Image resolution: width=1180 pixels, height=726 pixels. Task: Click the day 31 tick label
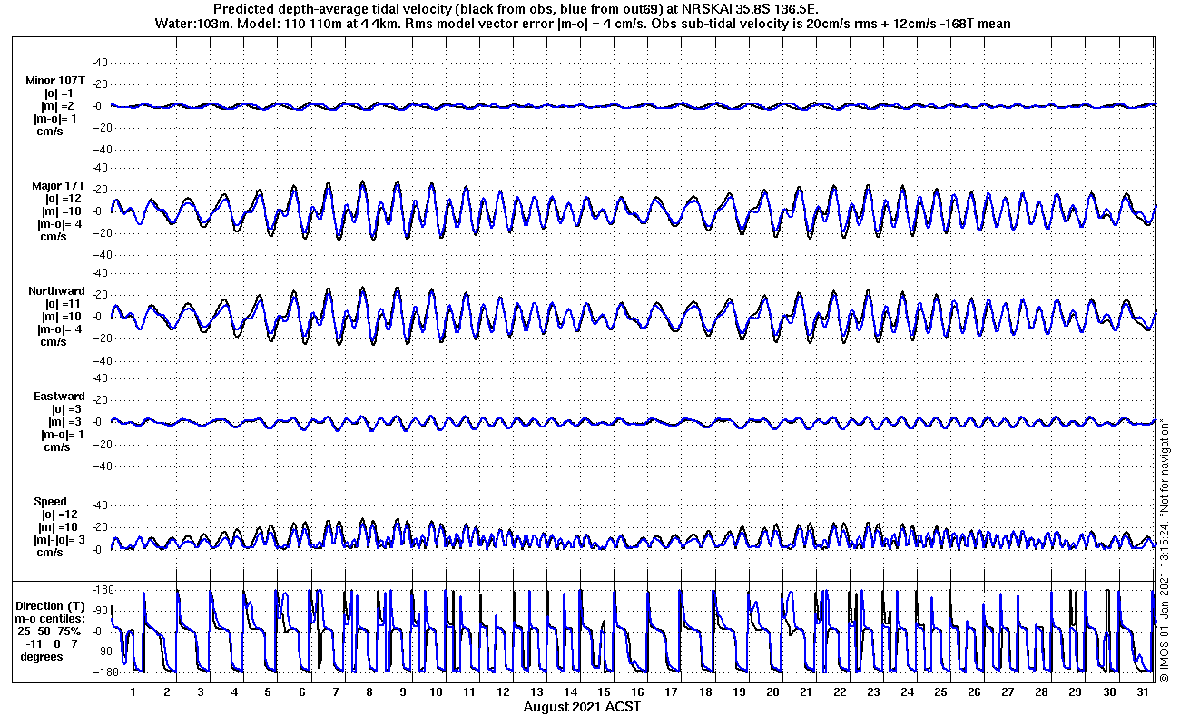(x=1142, y=692)
